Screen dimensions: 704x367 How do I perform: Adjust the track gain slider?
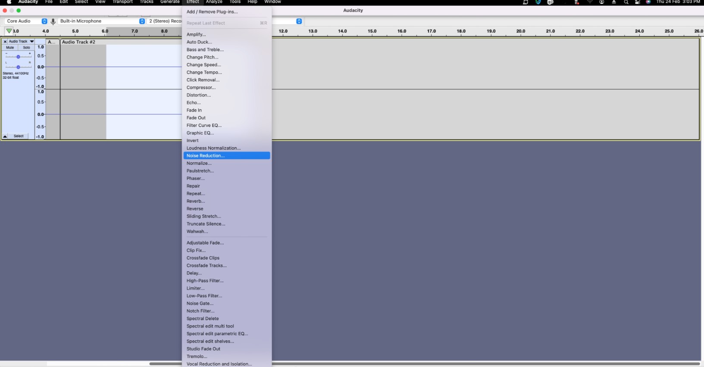pyautogui.click(x=18, y=57)
